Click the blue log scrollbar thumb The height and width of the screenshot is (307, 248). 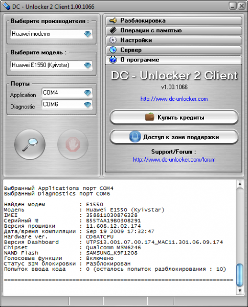(240, 275)
